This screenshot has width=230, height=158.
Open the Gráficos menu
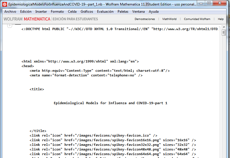[x=87, y=12]
